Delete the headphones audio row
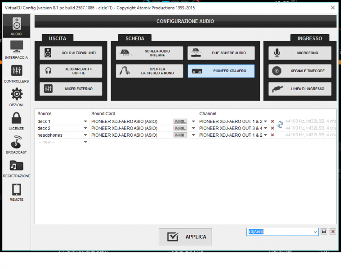The height and width of the screenshot is (269, 352). click(272, 135)
